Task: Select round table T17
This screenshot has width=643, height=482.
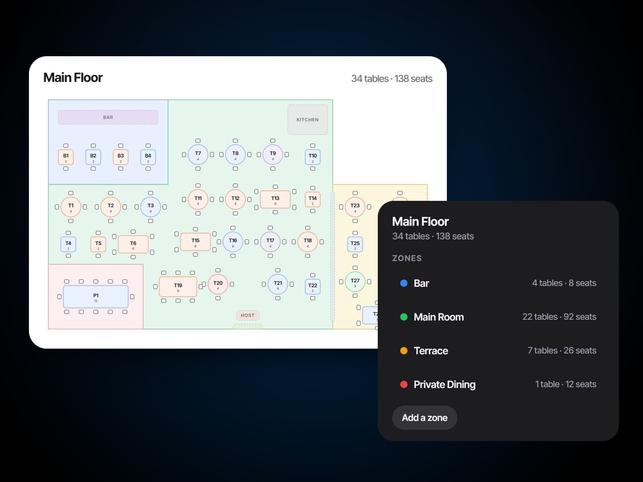Action: point(270,242)
